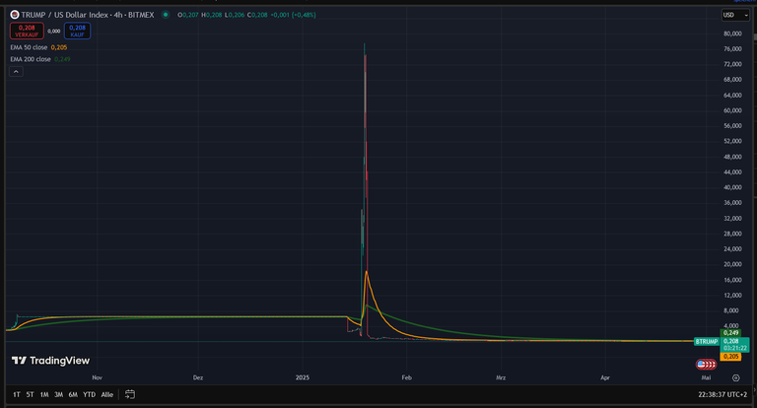Open chart settings gear on time axis
Image resolution: width=757 pixels, height=408 pixels.
pyautogui.click(x=735, y=378)
